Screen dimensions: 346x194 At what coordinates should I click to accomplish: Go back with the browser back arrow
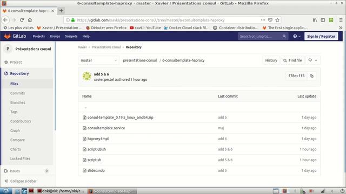click(x=5, y=20)
